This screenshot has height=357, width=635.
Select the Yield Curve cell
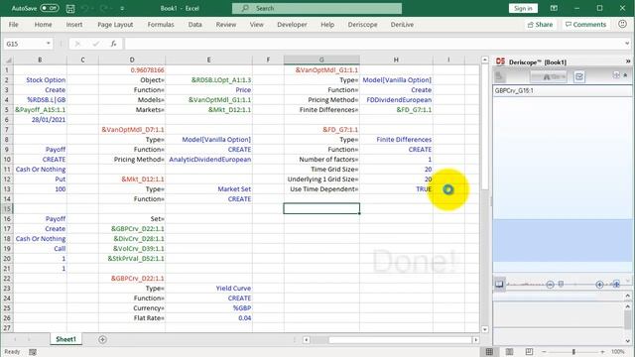[208, 289]
